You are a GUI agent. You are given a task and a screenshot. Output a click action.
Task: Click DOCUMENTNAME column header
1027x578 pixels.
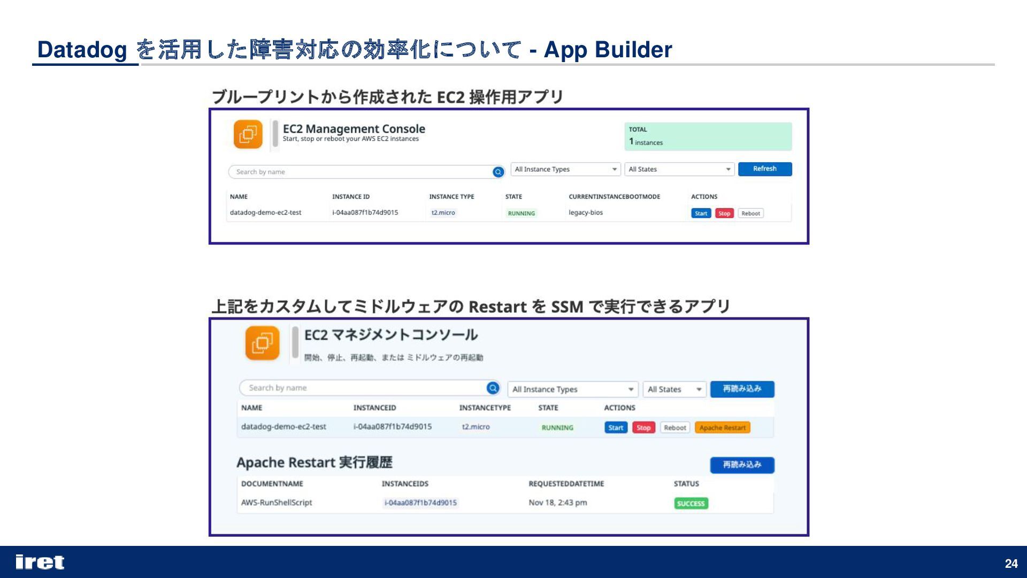[x=272, y=484]
